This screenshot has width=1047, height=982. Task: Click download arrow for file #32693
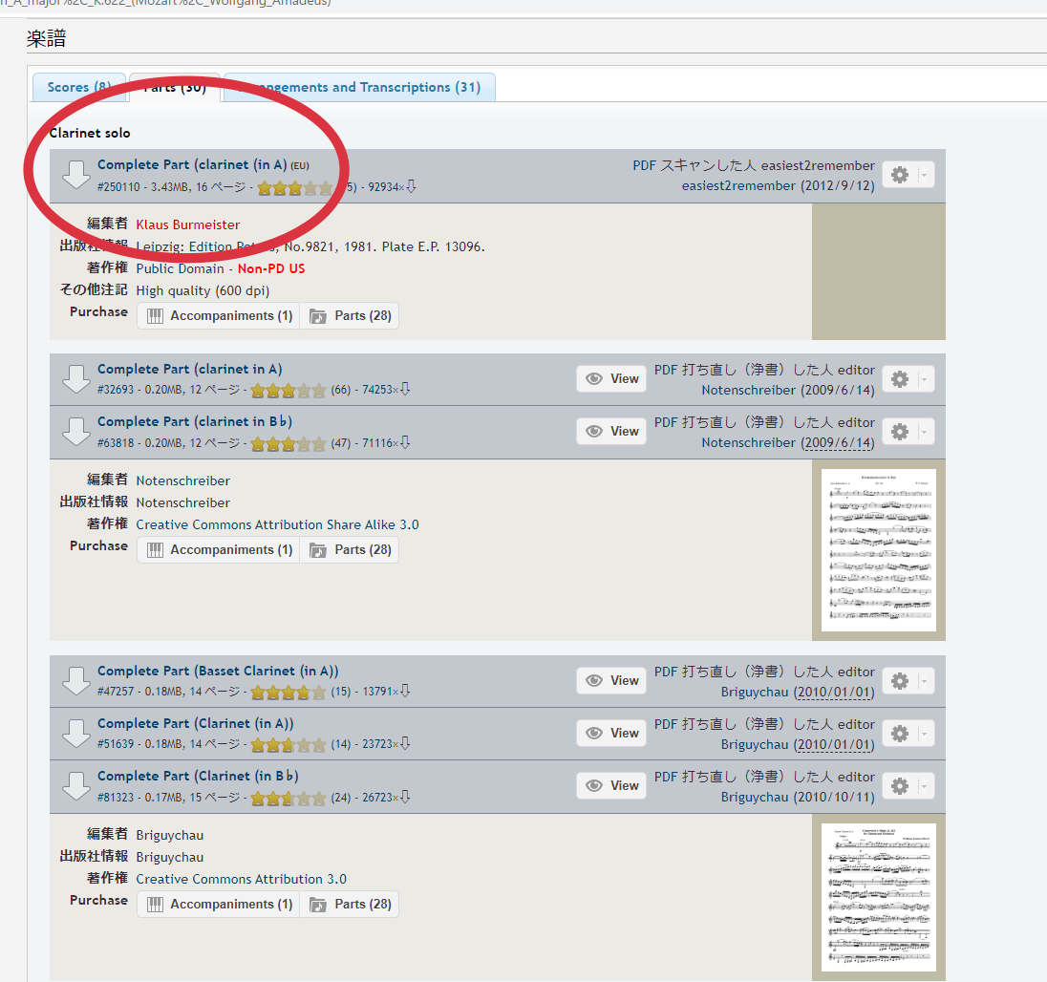[75, 379]
